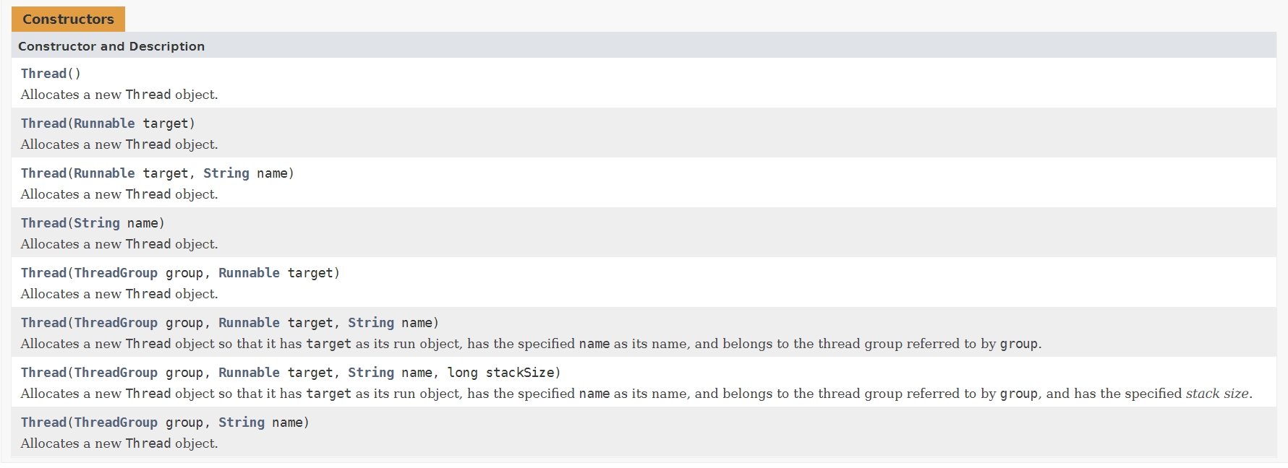Open Runnable link in the stackSize constructor row
The height and width of the screenshot is (468, 1288).
coord(249,373)
